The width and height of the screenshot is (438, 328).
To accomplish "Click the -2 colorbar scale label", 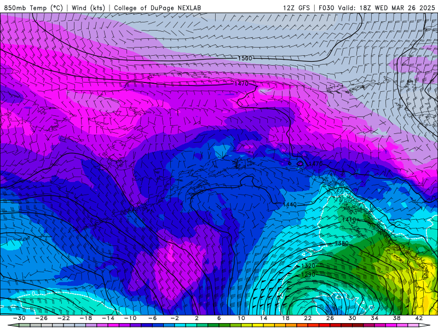I will pos(175,318).
